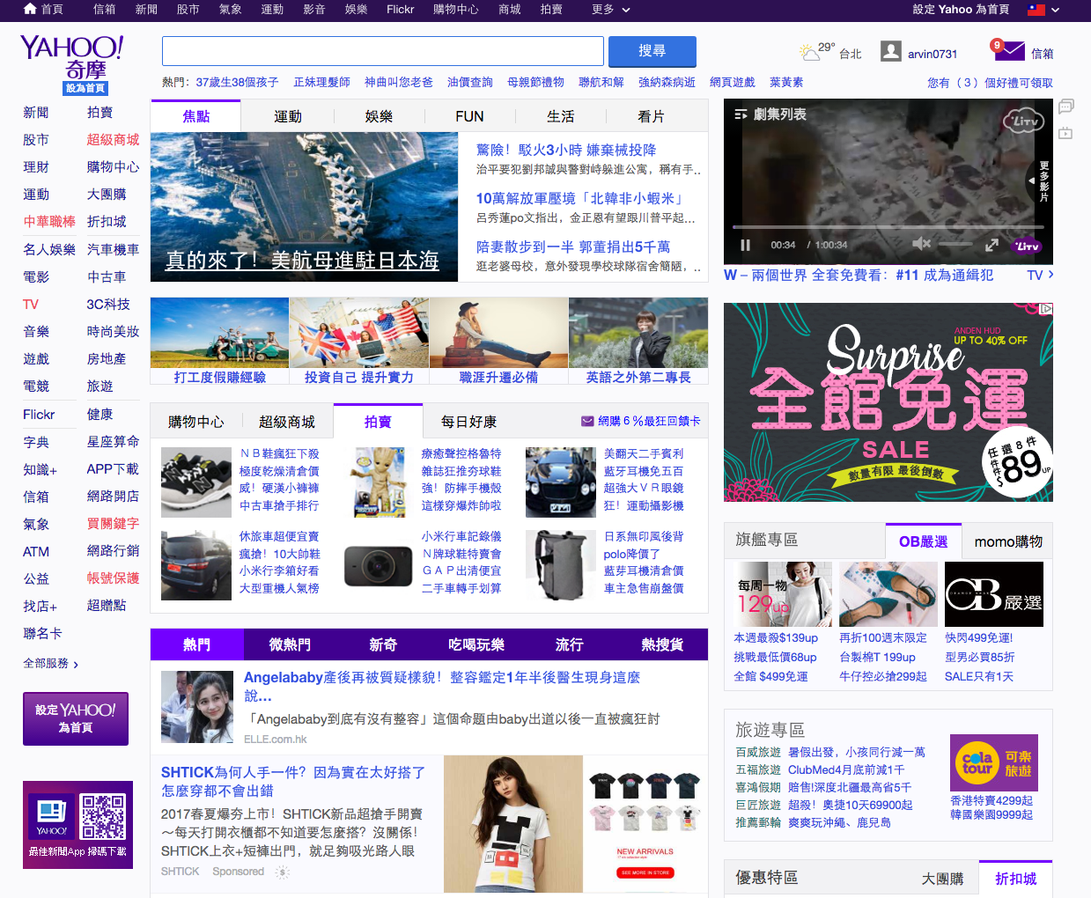
Task: Expand the 更多 menu in top bar
Action: [x=611, y=9]
